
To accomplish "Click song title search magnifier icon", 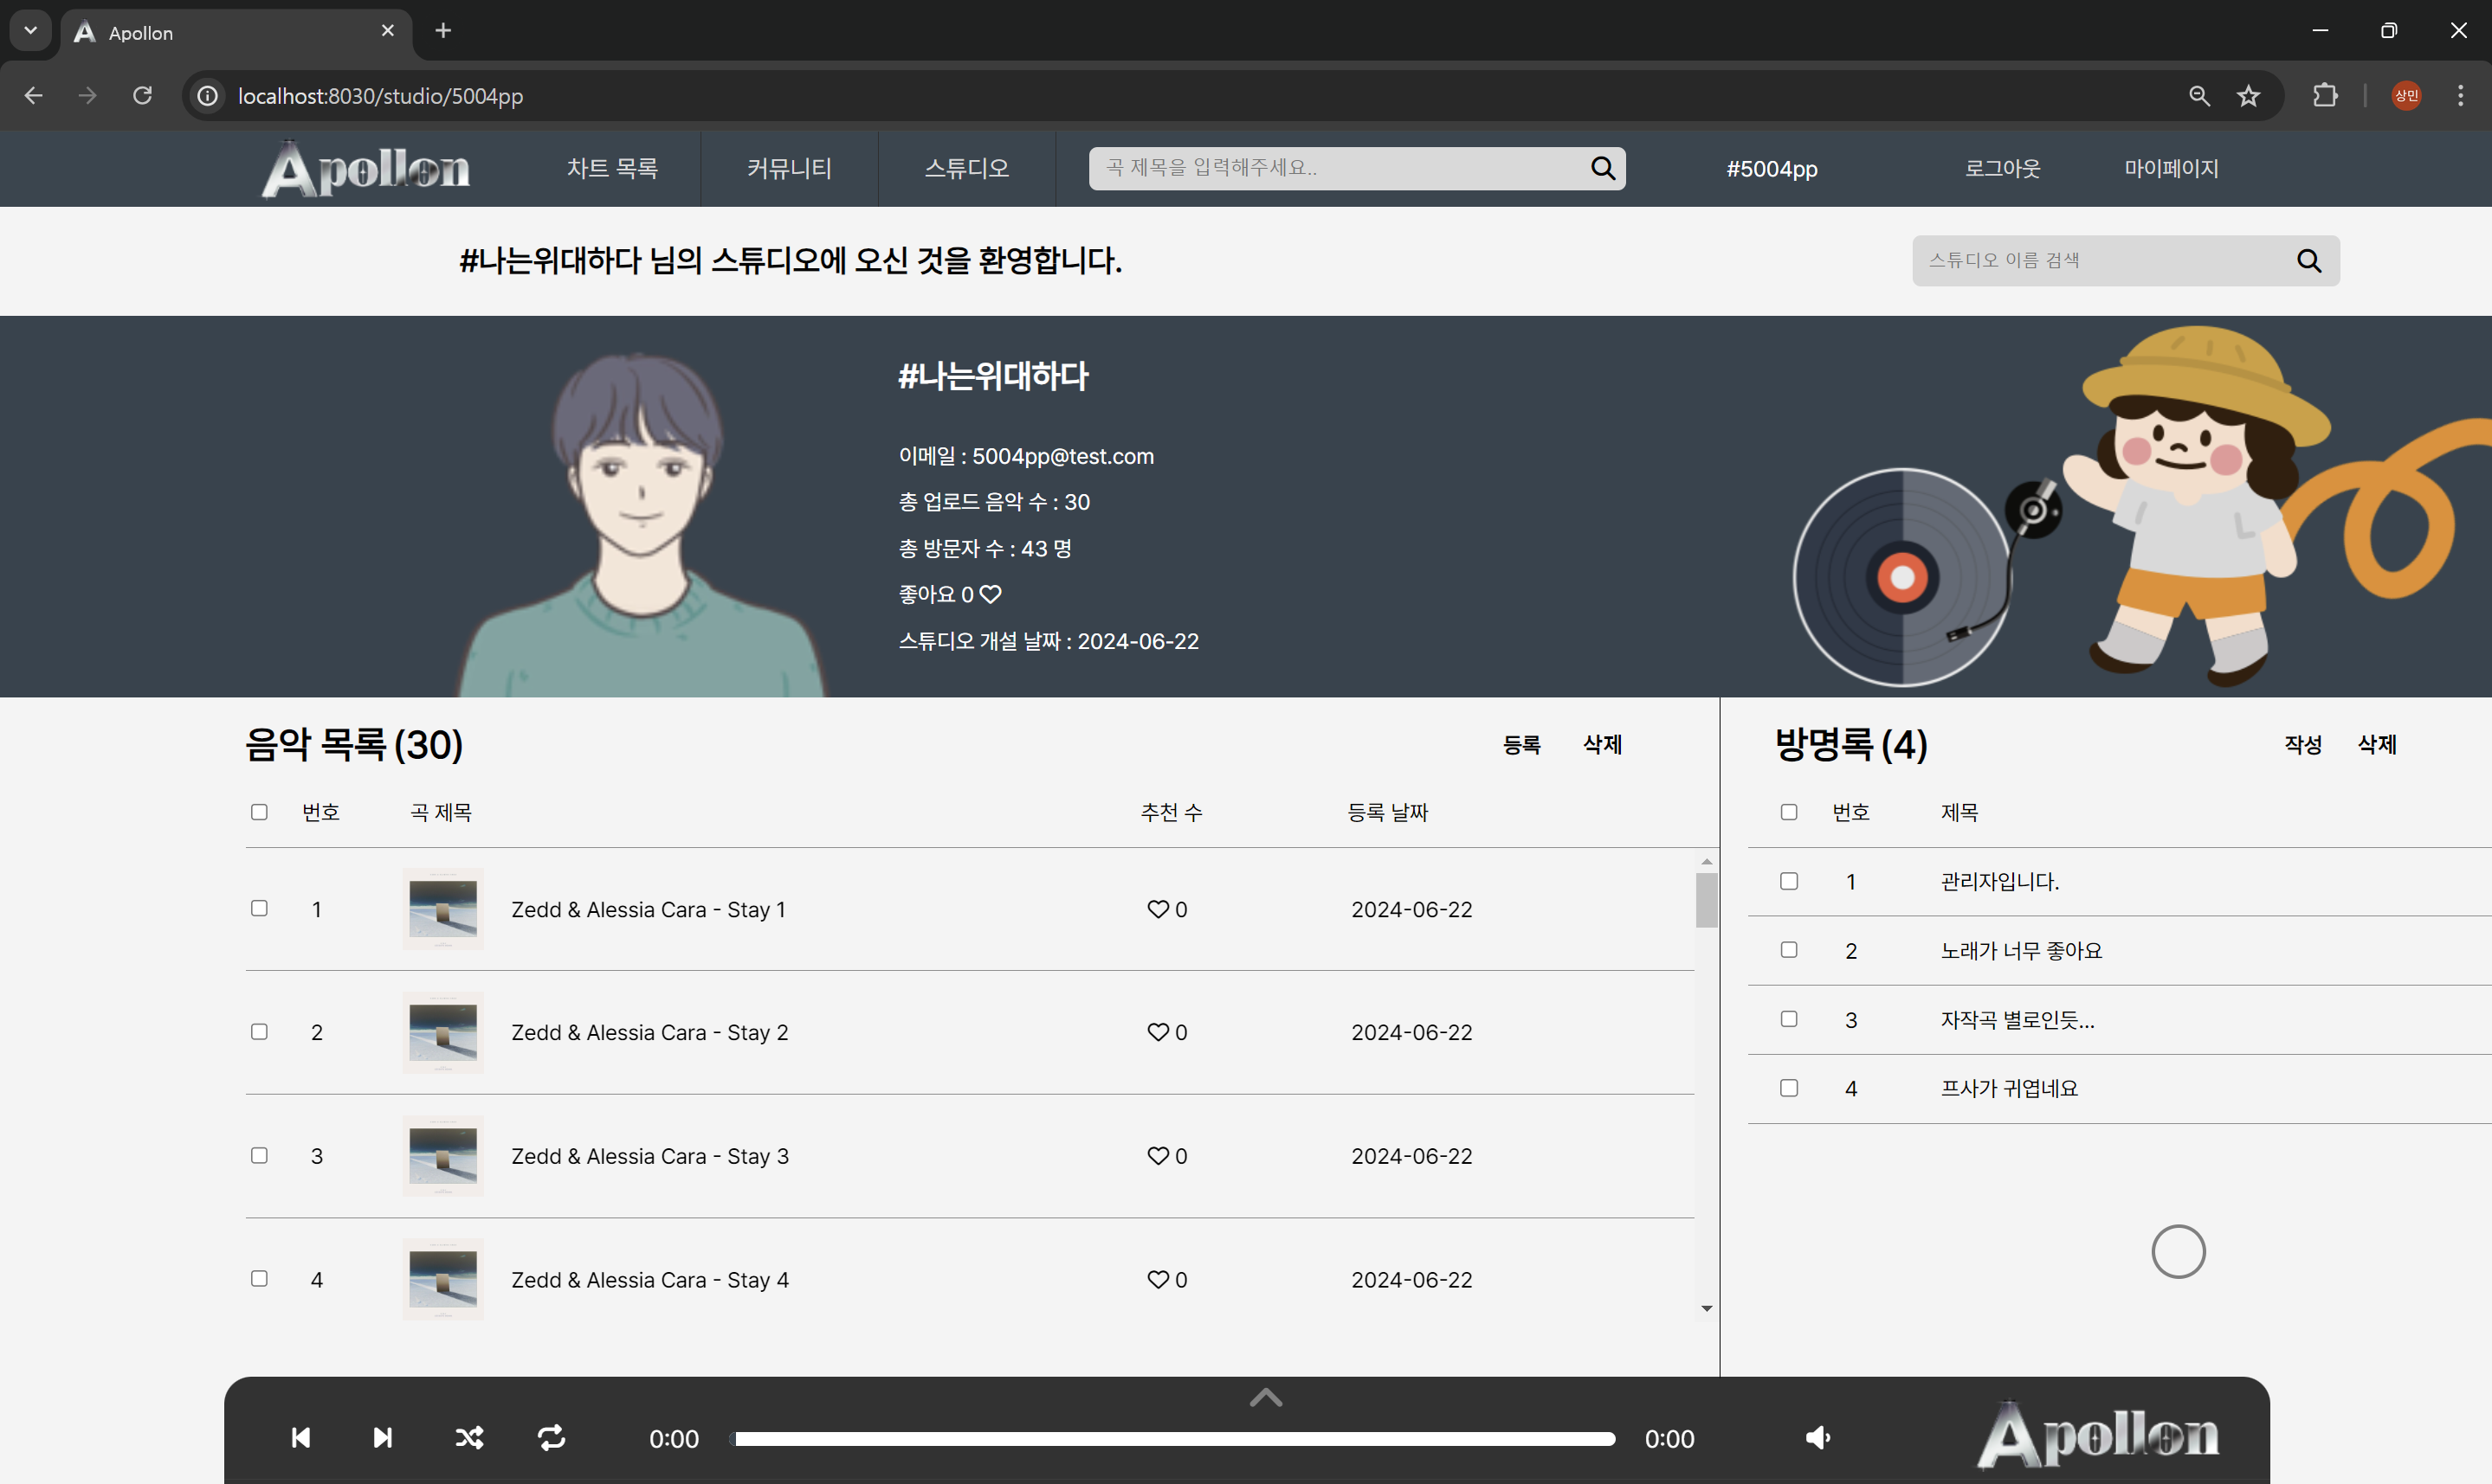I will coord(1603,168).
